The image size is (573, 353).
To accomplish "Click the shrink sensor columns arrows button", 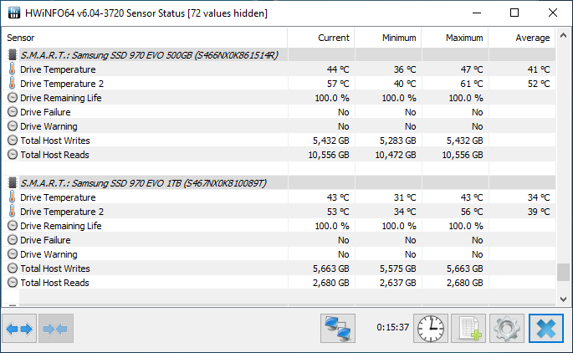I will 56,329.
